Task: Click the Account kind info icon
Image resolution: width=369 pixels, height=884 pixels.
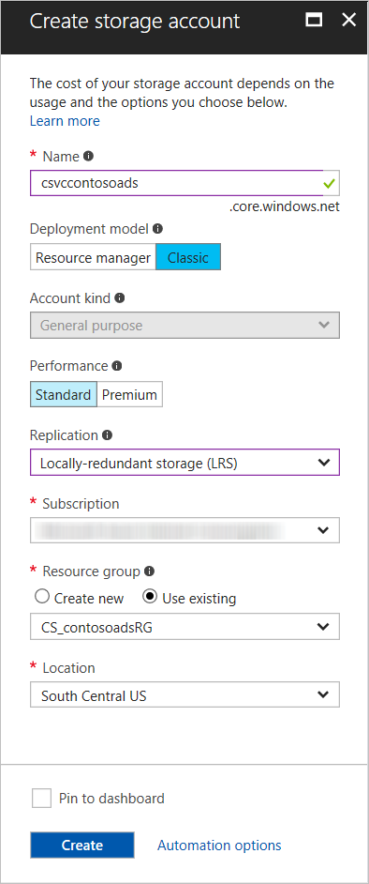Action: point(119,297)
